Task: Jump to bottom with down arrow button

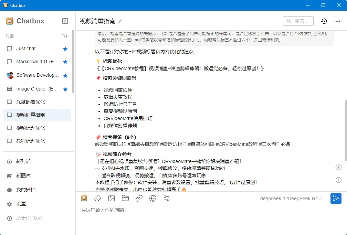Action: (x=338, y=180)
